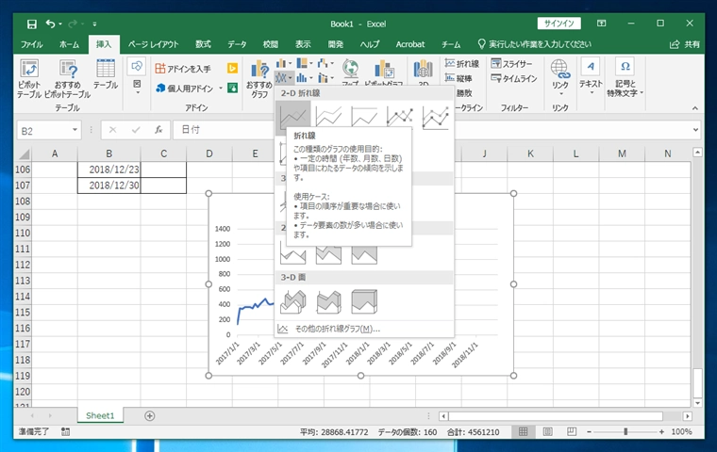Switch to Page Layout view in status bar
The width and height of the screenshot is (717, 452).
click(548, 432)
